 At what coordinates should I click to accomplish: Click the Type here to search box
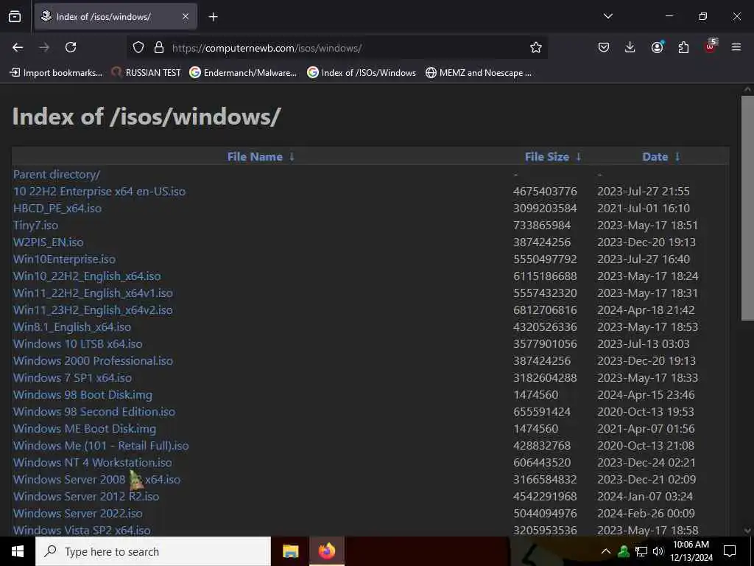[153, 551]
